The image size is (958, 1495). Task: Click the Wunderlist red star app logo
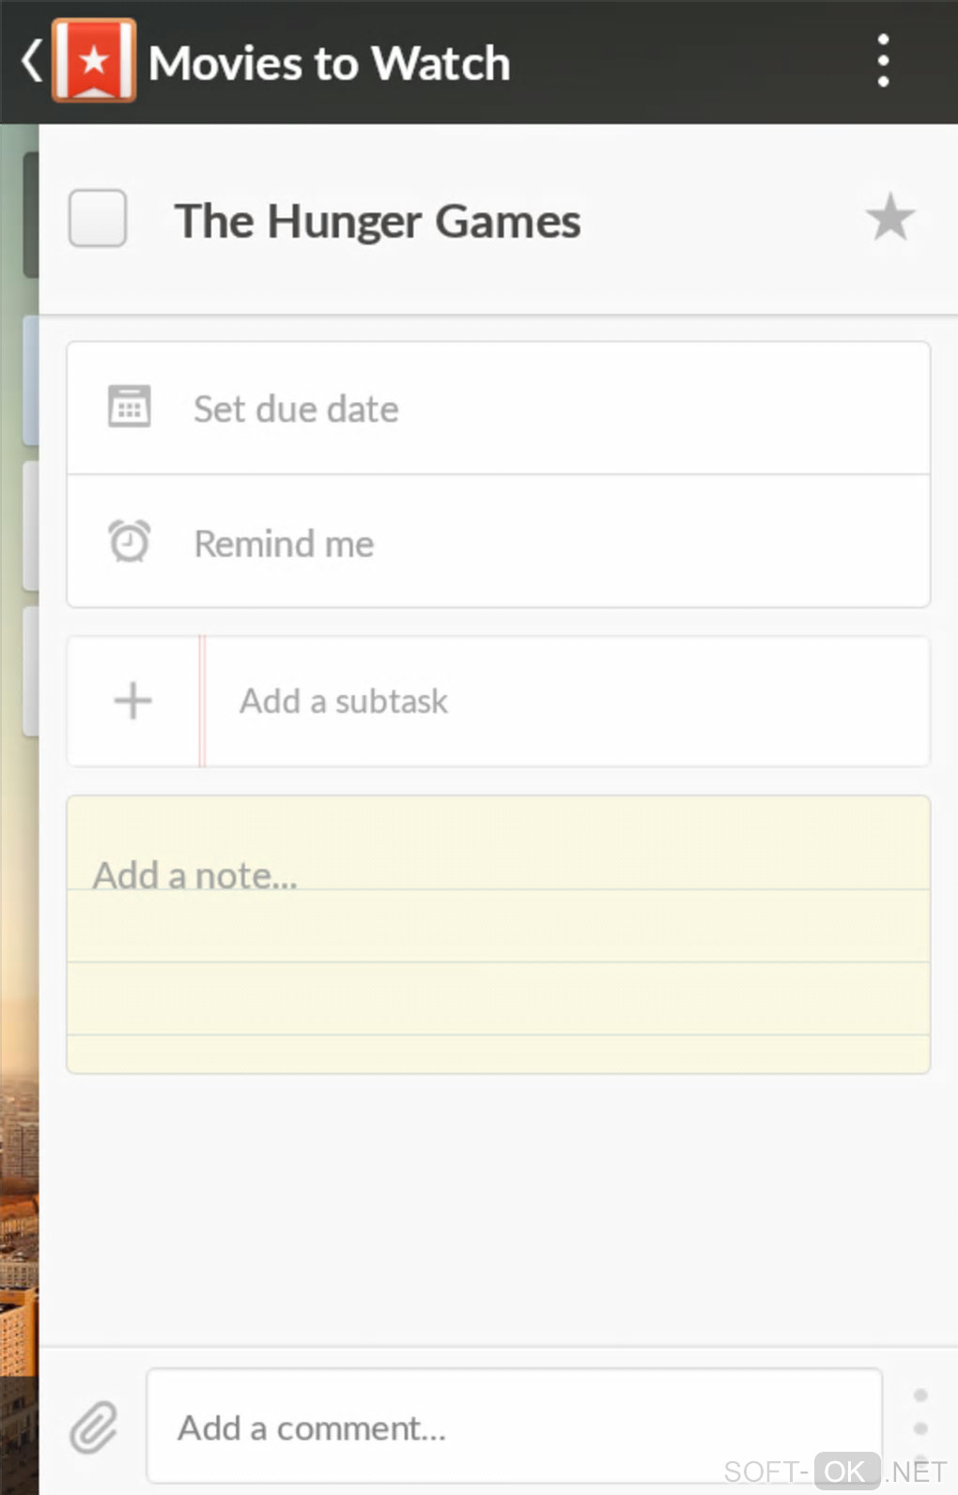pos(94,61)
